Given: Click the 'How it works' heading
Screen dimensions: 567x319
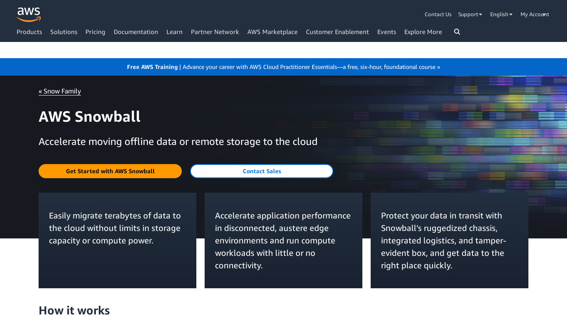Looking at the screenshot, I should [x=74, y=311].
